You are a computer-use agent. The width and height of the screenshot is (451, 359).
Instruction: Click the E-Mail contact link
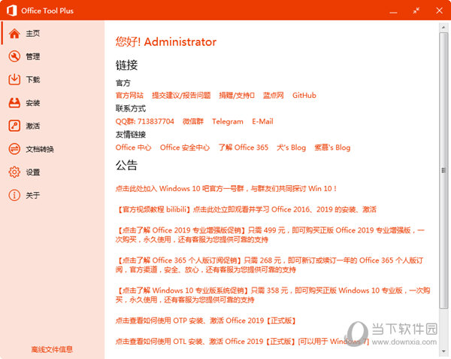click(x=262, y=121)
